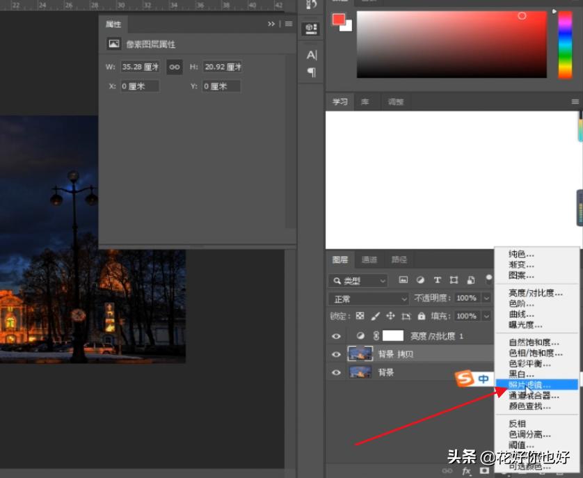Open the Properties panel menu button
583x478 pixels.
pos(288,24)
